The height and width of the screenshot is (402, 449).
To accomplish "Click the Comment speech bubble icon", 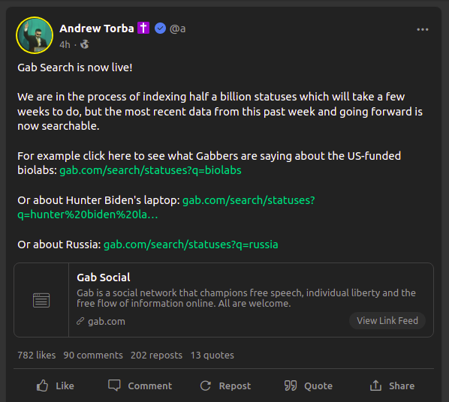I will [x=114, y=385].
